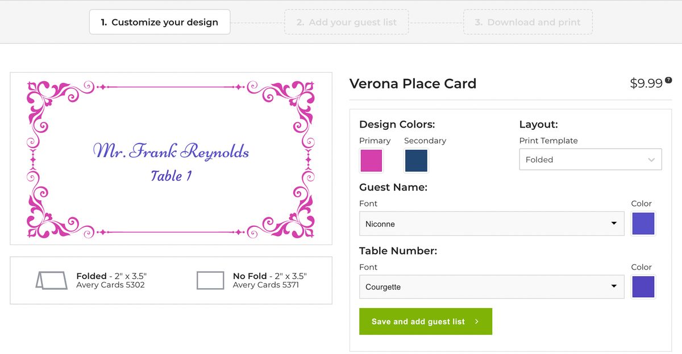Click the Verona Place Card preview thumbnail
This screenshot has width=682, height=354.
pos(170,157)
